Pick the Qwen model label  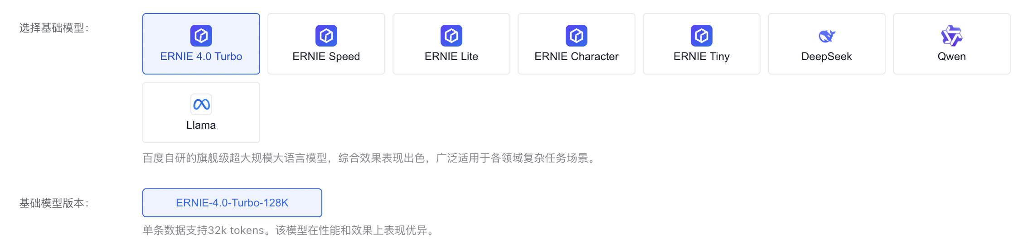pyautogui.click(x=952, y=56)
